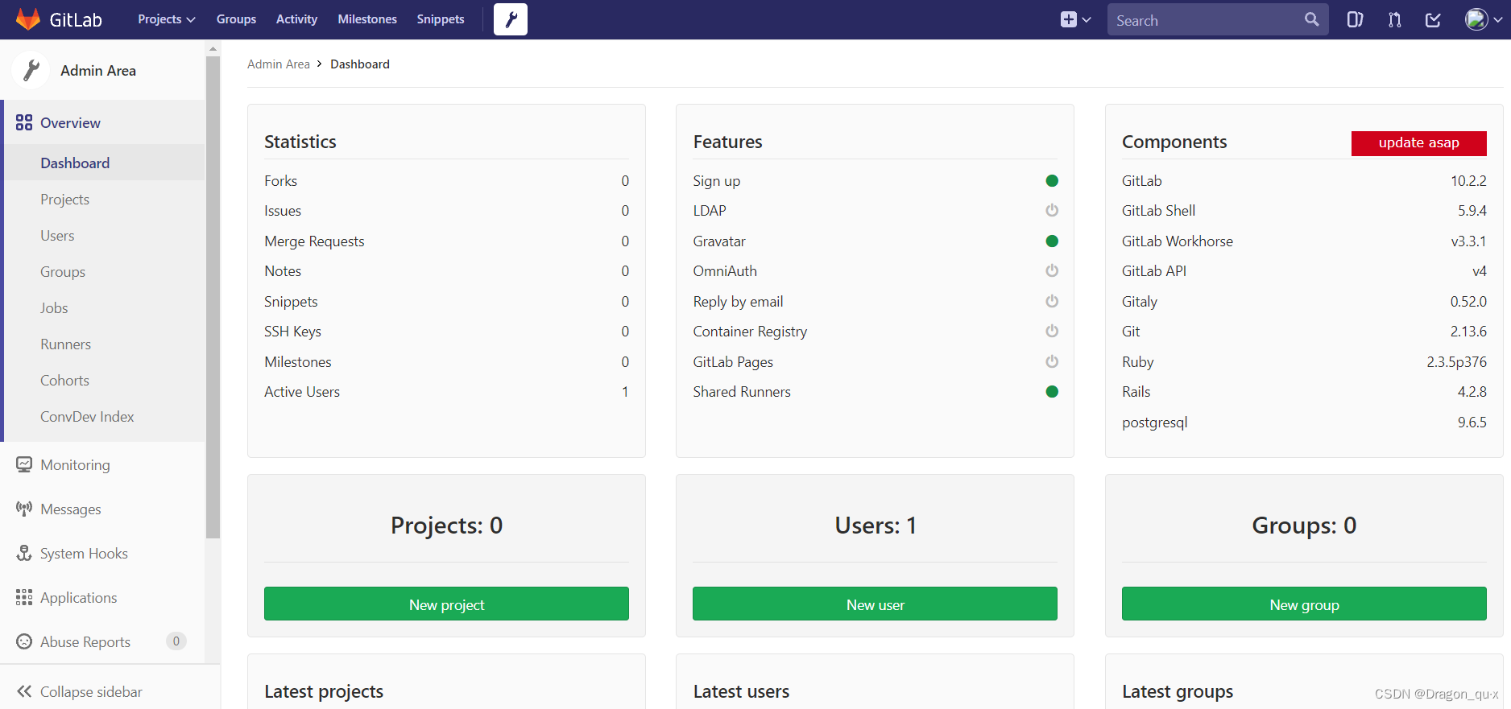Click the New user button

[875, 604]
